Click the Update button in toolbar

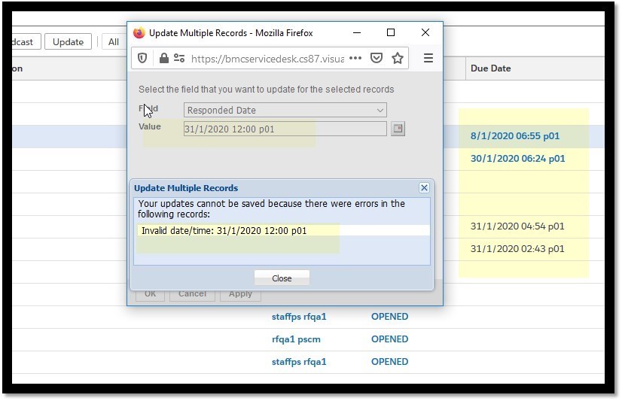(x=68, y=42)
